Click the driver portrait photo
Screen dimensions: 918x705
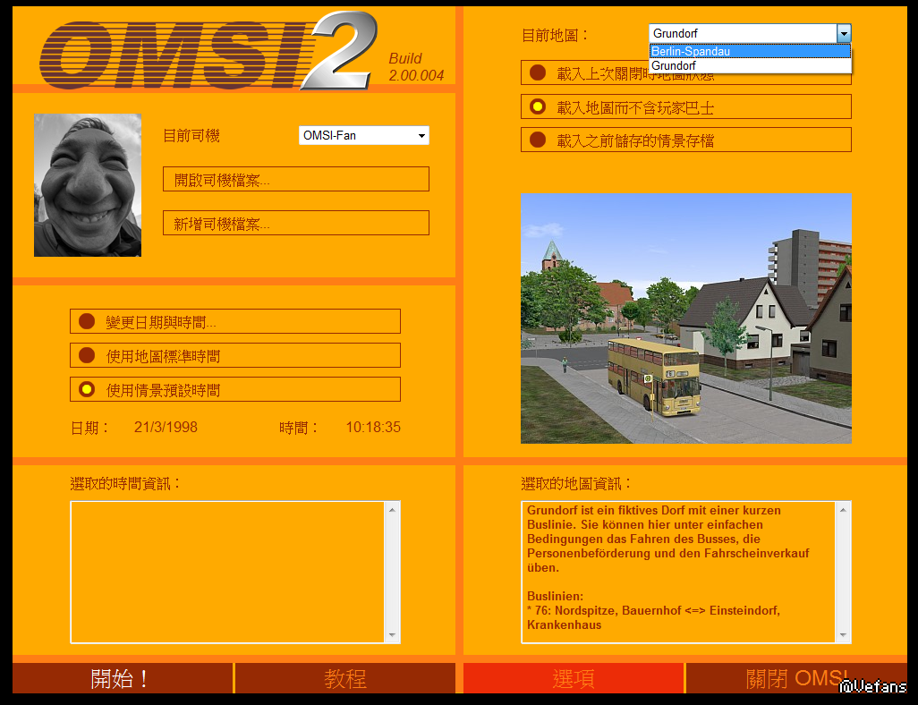pos(87,185)
